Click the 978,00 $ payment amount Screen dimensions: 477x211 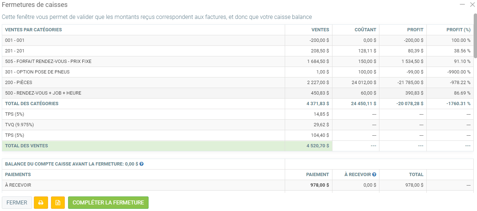pyautogui.click(x=319, y=185)
